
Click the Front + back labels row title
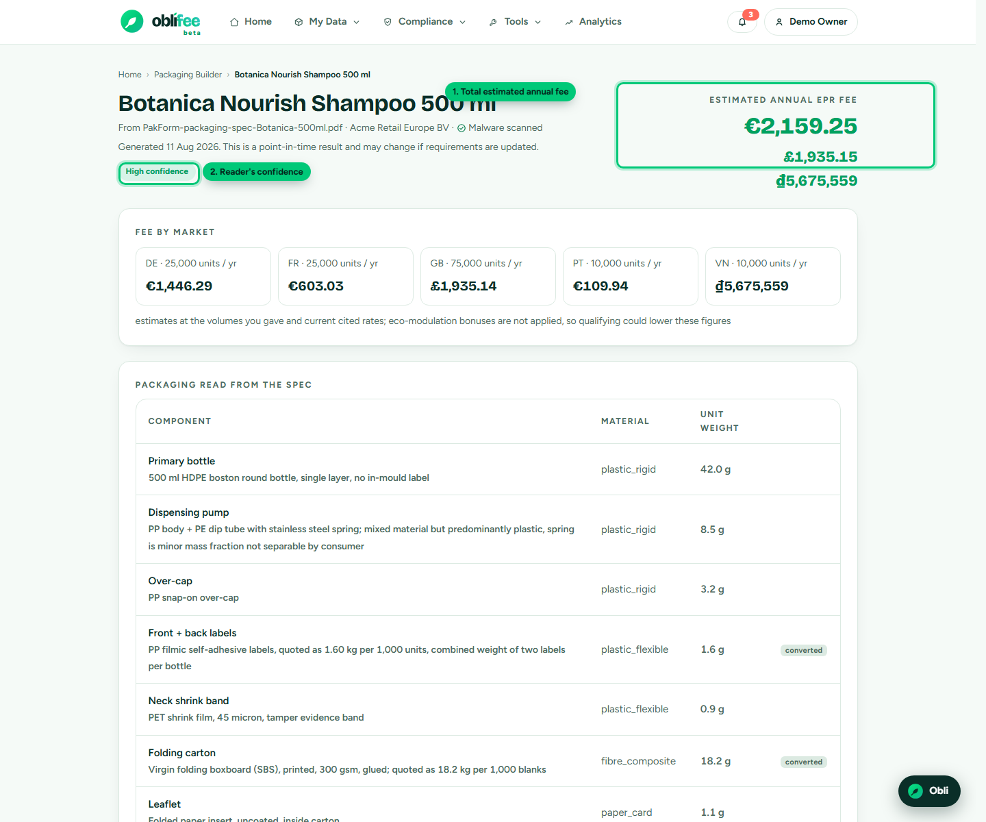click(192, 633)
